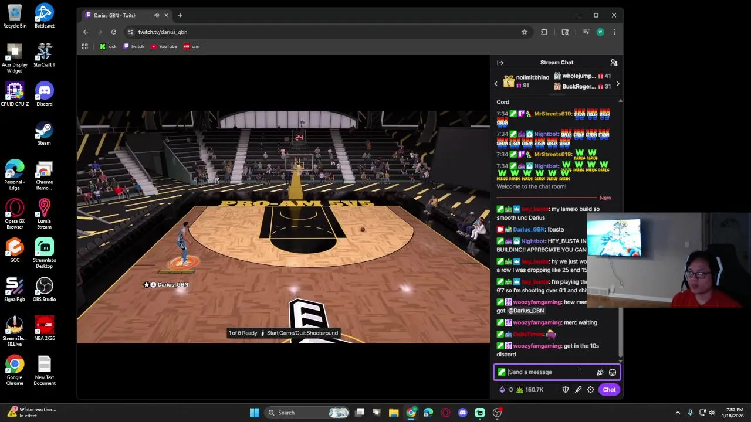This screenshot has height=422, width=751.
Task: Toggle the sword moderator icon
Action: [x=578, y=390]
